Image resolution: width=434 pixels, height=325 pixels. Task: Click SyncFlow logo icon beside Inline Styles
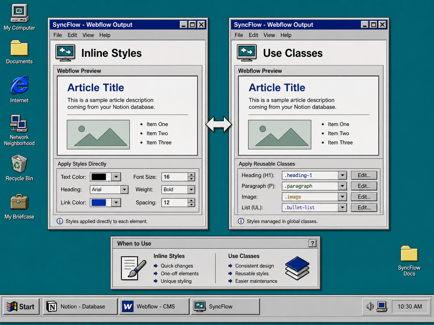coord(65,53)
